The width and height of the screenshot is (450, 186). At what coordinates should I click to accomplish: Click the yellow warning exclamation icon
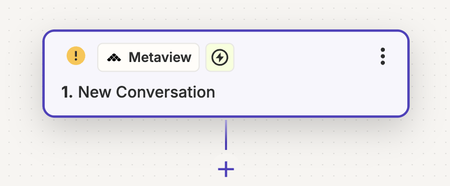point(76,55)
